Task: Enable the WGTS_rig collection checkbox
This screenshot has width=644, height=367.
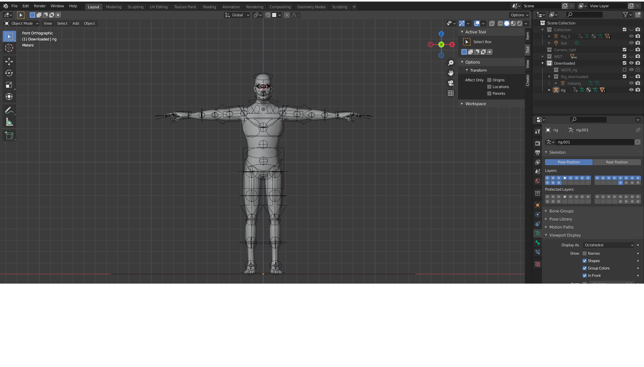Action: tap(624, 70)
